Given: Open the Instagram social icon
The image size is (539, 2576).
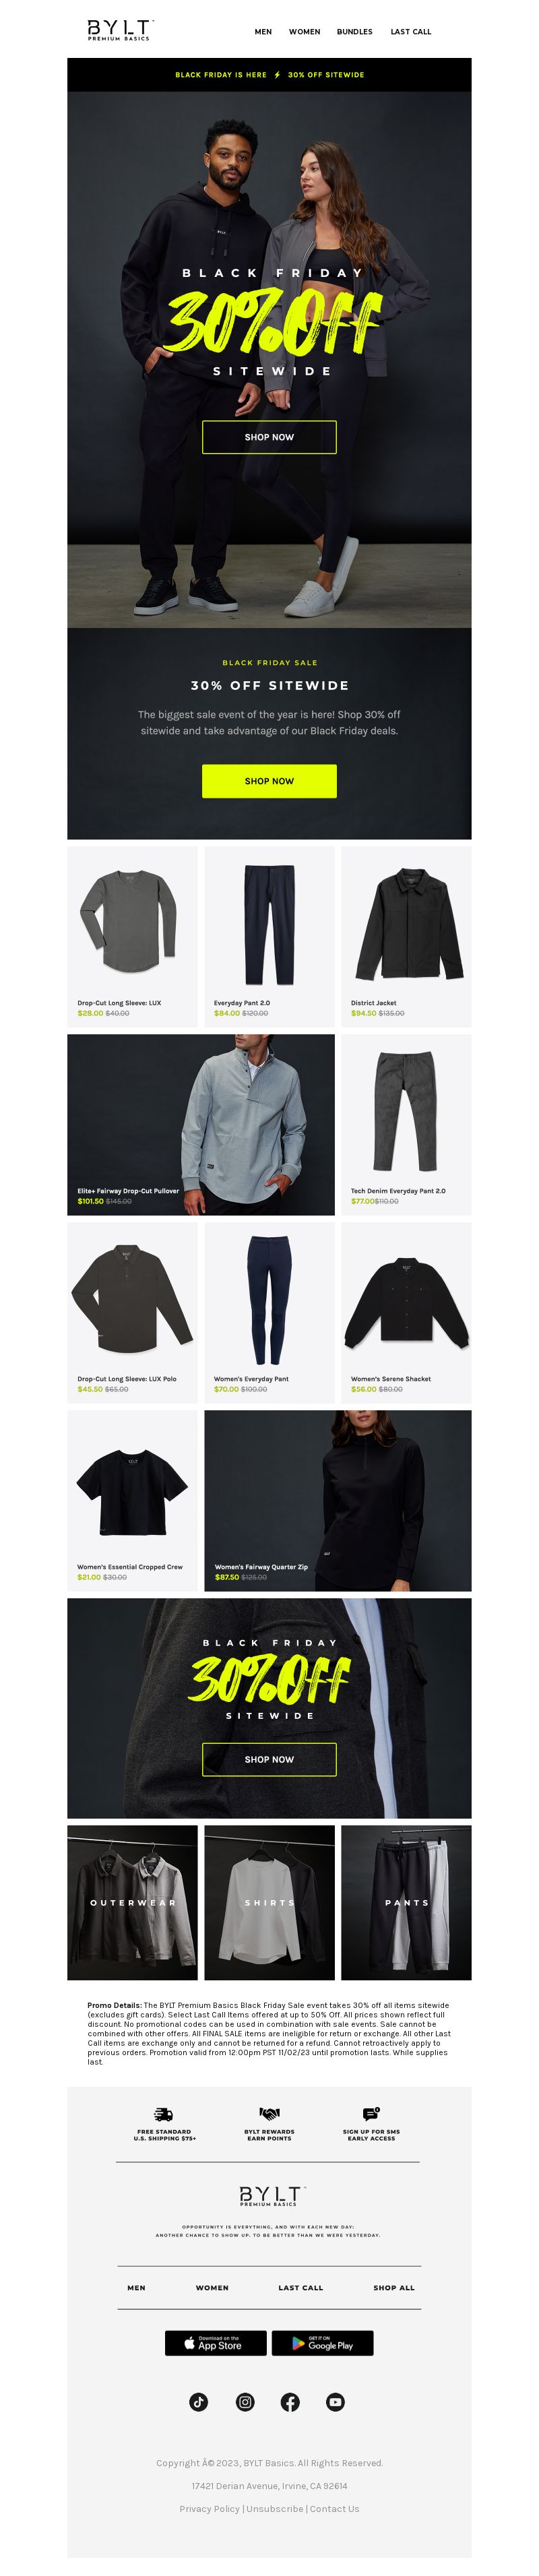Looking at the screenshot, I should (x=245, y=2402).
